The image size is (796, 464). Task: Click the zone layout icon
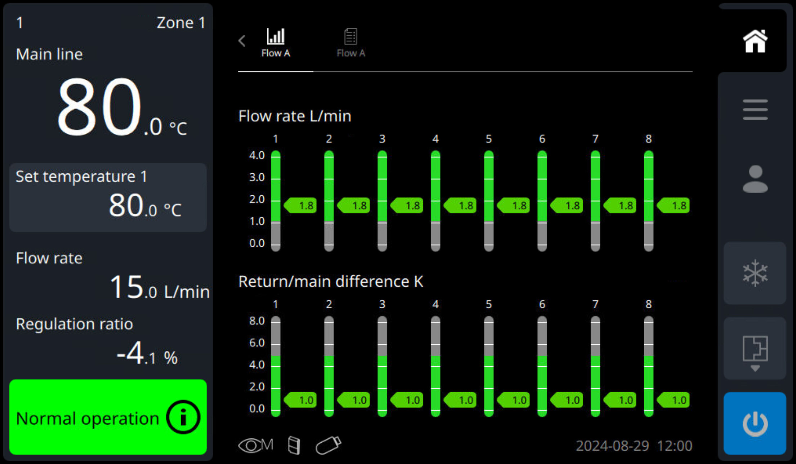(x=755, y=348)
